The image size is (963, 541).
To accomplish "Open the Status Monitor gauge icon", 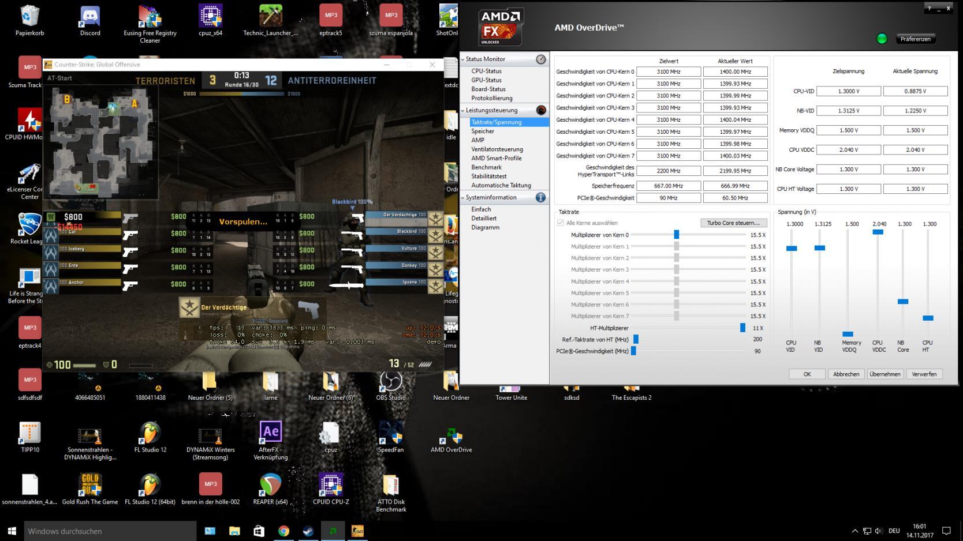I will tap(541, 59).
